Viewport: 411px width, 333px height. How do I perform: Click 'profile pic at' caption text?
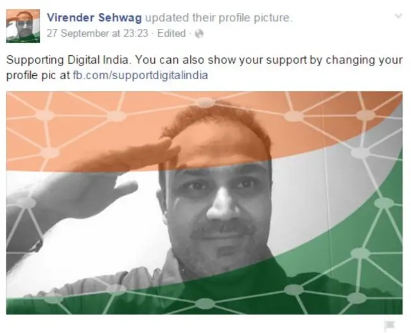39,76
